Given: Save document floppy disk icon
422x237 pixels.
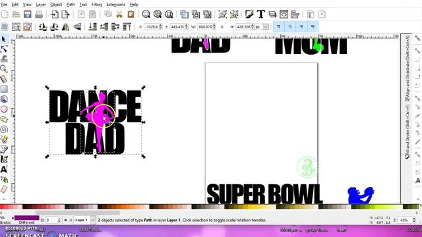Looking at the screenshot, I should pos(27,14).
